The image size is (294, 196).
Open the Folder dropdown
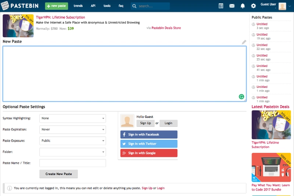[x=72, y=152]
